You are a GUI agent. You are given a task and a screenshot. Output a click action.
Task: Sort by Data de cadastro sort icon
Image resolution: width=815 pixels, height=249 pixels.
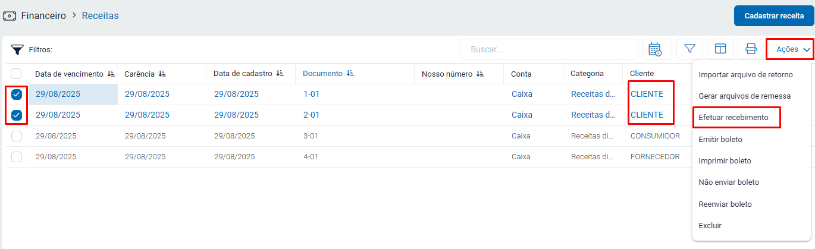(280, 74)
